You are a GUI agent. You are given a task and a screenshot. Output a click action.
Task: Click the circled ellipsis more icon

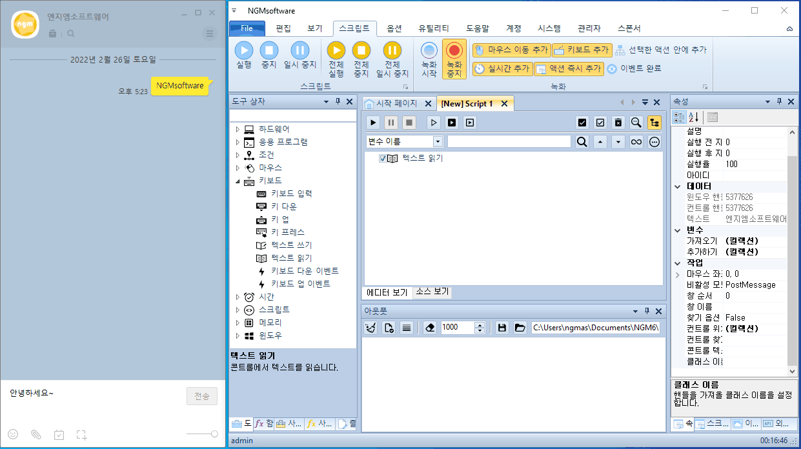654,142
